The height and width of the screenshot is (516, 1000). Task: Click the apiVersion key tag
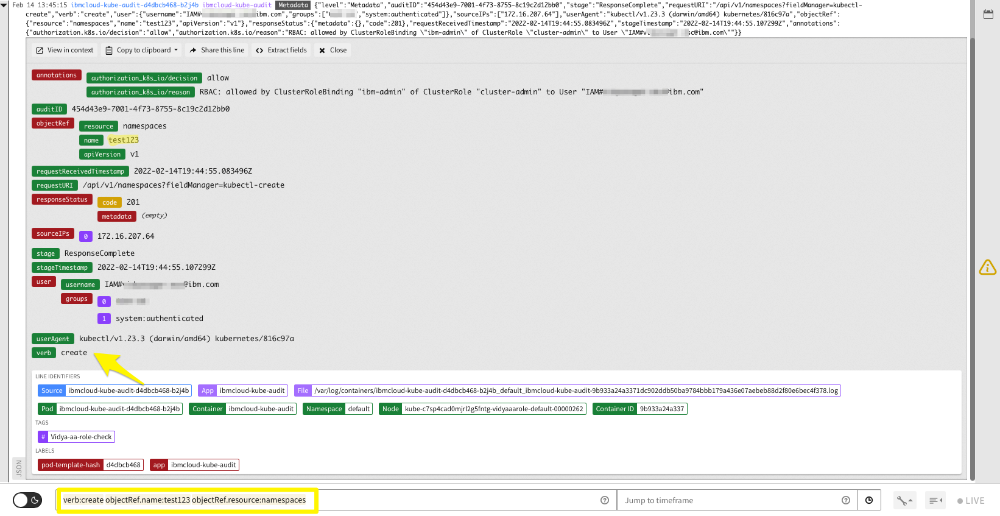point(102,154)
